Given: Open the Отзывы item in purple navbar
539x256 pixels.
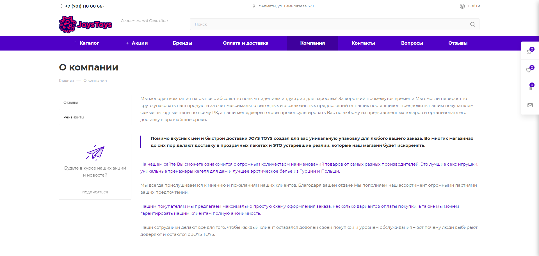Looking at the screenshot, I should coord(458,43).
